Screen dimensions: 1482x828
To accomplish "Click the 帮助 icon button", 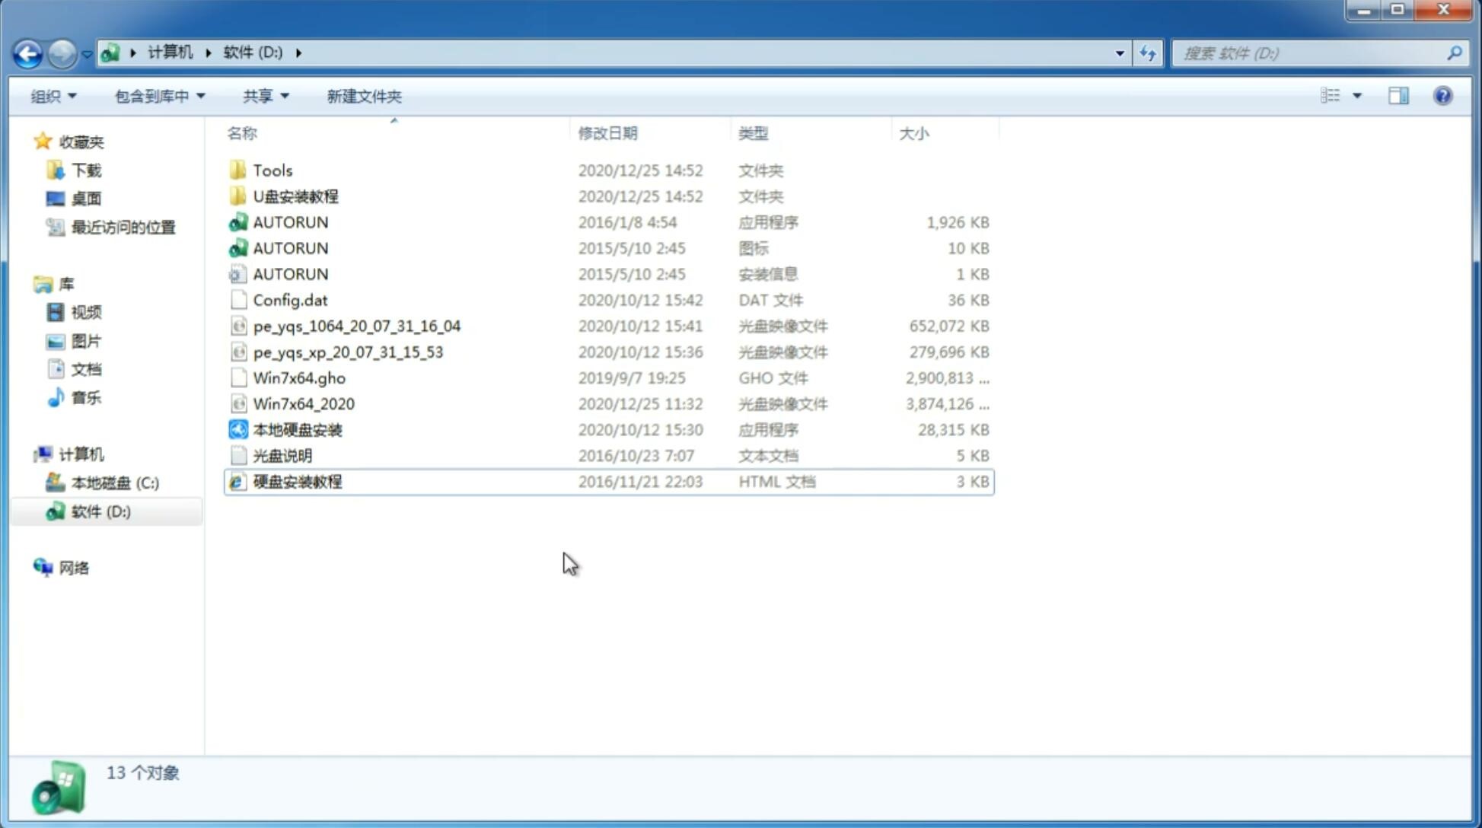I will point(1443,96).
